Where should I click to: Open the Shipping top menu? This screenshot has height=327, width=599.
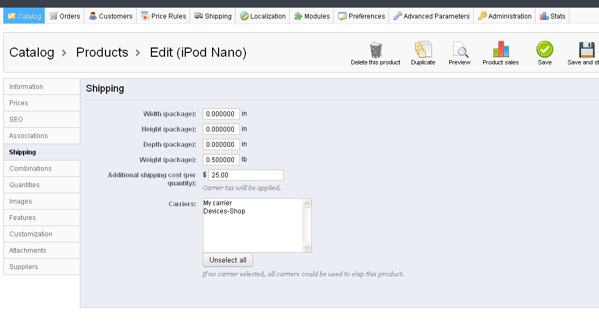[x=213, y=16]
